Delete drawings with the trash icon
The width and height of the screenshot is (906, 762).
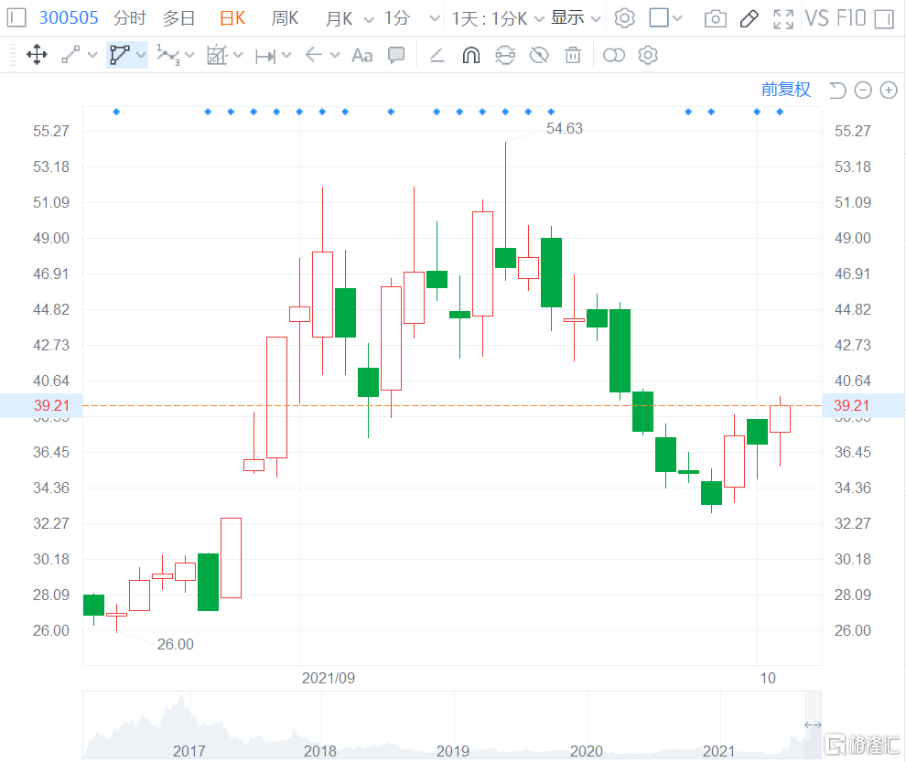[x=573, y=56]
